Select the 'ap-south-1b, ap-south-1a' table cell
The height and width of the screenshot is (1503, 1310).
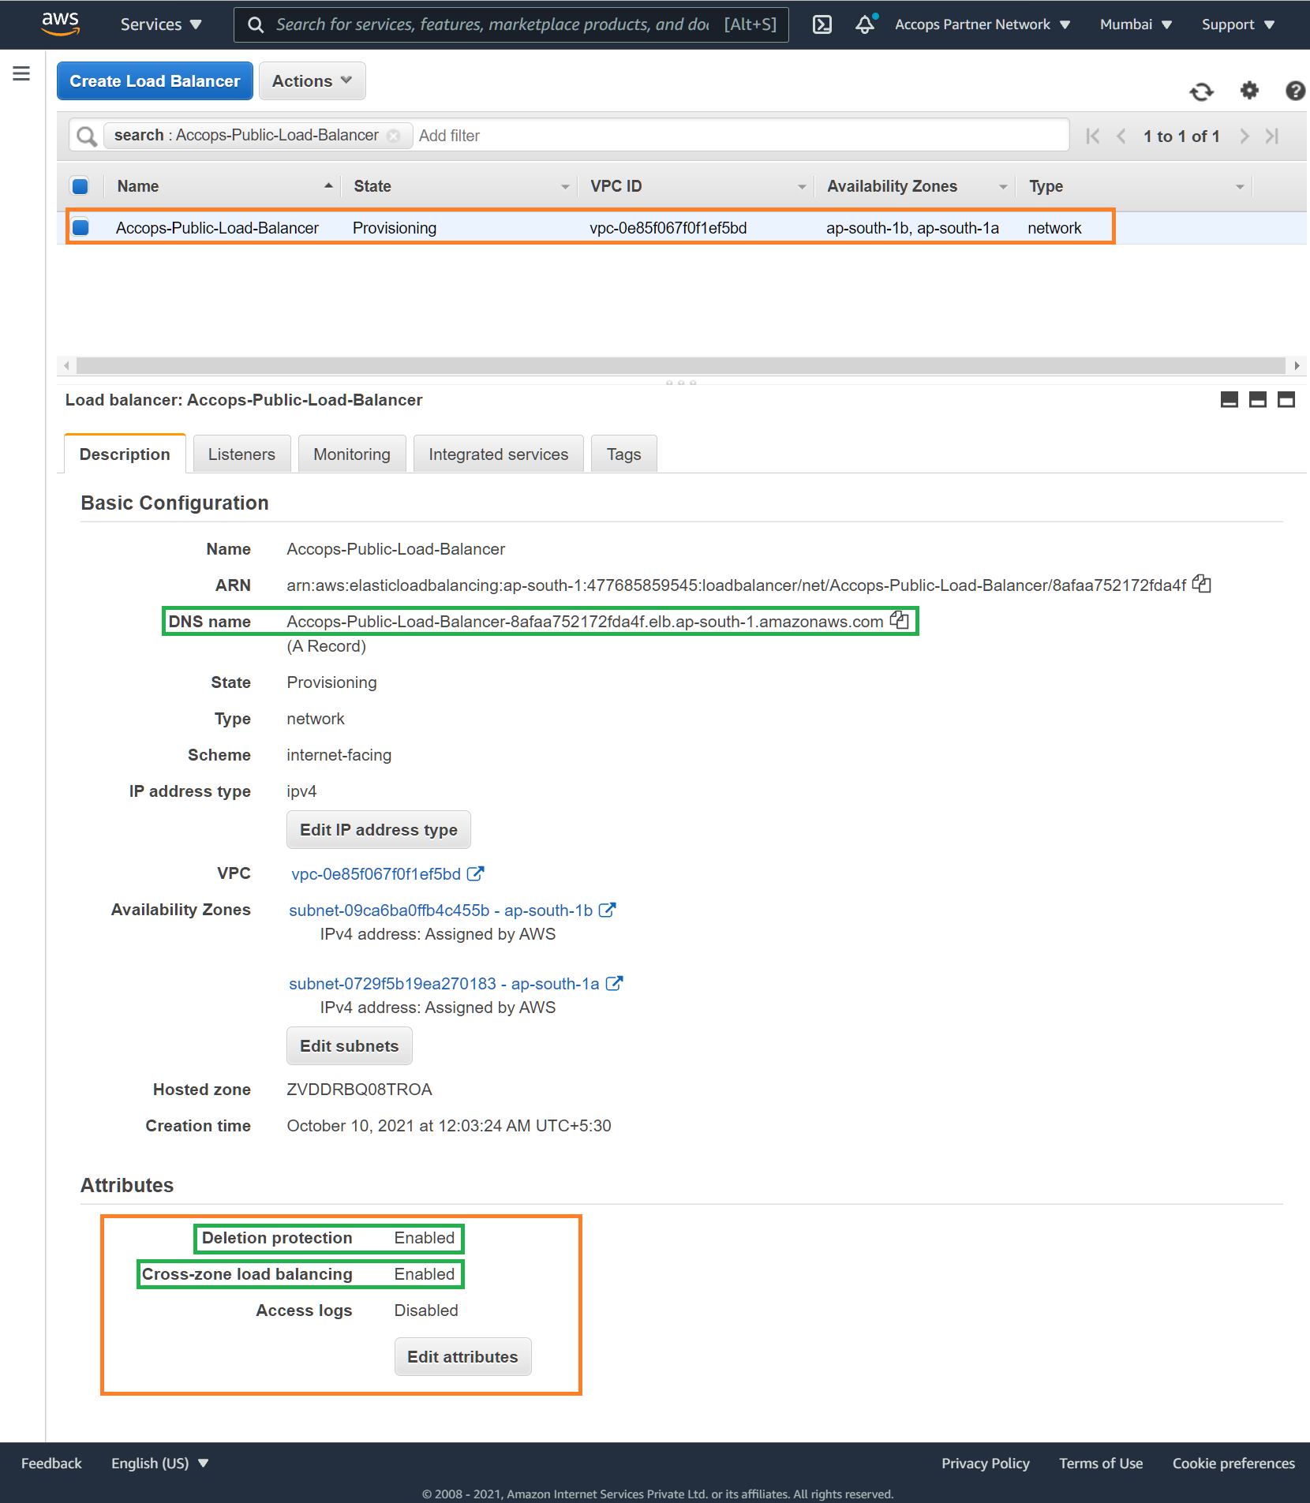coord(912,228)
